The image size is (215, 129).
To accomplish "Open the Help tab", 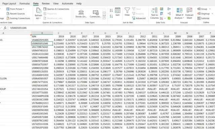I will pos(79,3).
